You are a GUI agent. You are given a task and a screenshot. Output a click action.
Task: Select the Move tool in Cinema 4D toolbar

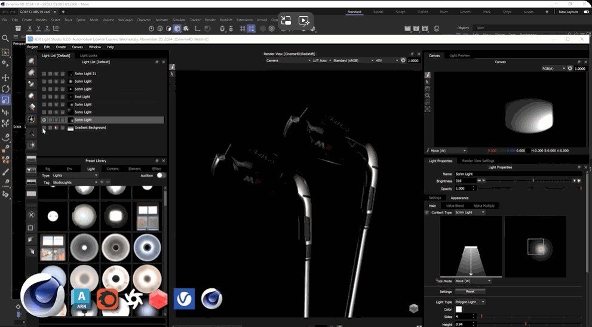coord(5,78)
